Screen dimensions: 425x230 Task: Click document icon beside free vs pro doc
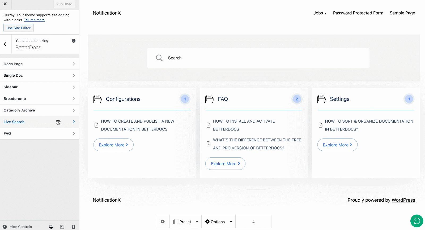pyautogui.click(x=209, y=144)
